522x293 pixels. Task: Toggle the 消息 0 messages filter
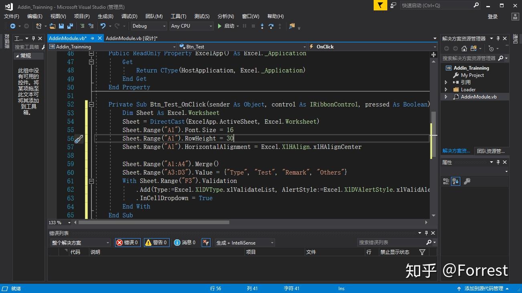pos(185,243)
